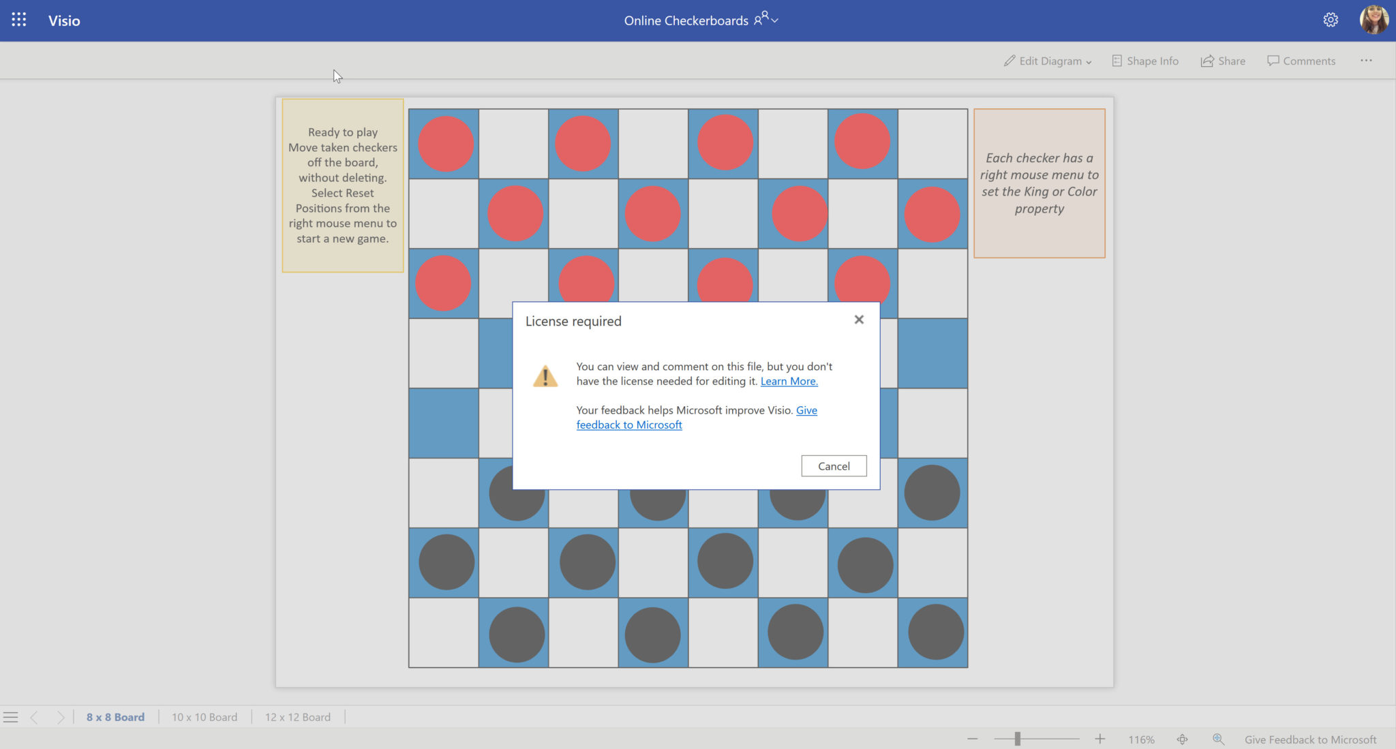The image size is (1396, 749).
Task: Click the Edit Diagram icon
Action: click(1010, 60)
